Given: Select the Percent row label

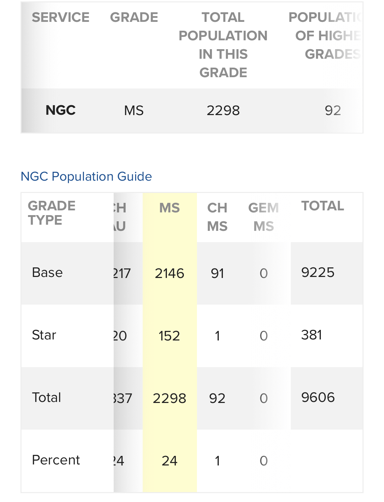Looking at the screenshot, I should coord(56,460).
